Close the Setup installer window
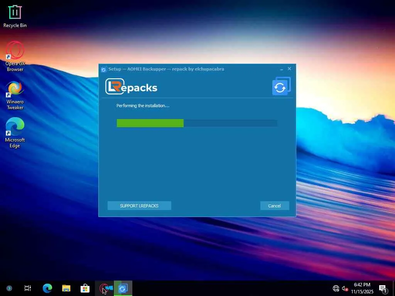This screenshot has width=395, height=296. (289, 69)
